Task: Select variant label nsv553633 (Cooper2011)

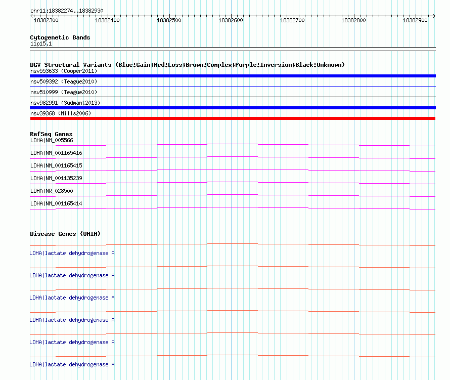Action: (64, 71)
